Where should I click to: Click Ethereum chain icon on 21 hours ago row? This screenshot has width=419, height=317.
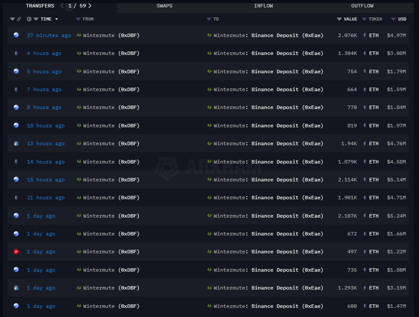click(16, 198)
